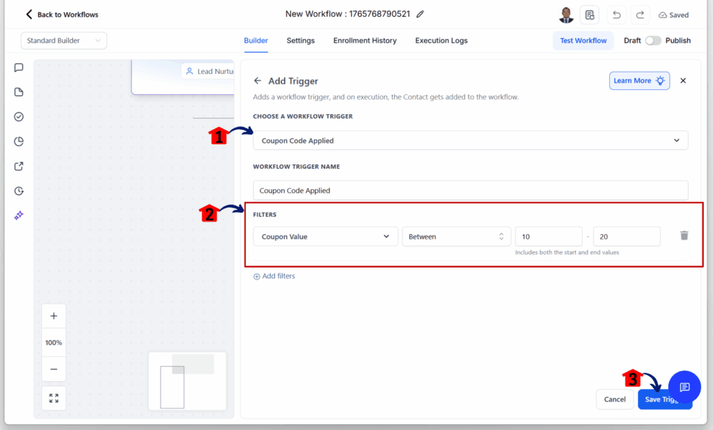The height and width of the screenshot is (430, 713).
Task: Click the filter value field containing 10
Action: [548, 236]
